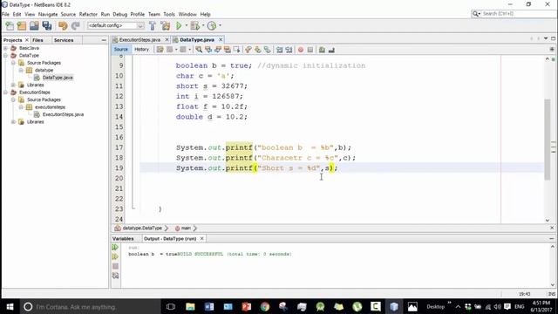The height and width of the screenshot is (314, 558).
Task: Jump to last edit location icon
Action: (160, 50)
